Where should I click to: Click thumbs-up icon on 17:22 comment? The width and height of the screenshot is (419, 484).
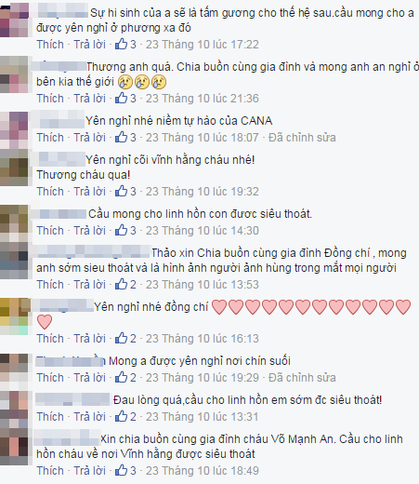(121, 44)
